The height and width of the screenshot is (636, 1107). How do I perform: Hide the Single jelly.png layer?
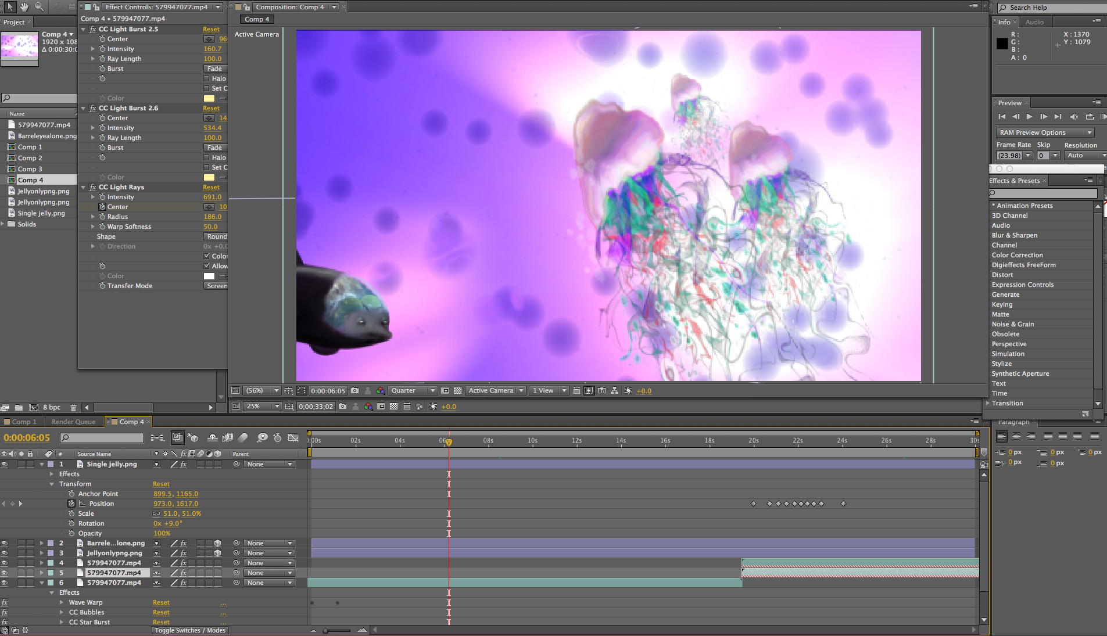pos(4,464)
